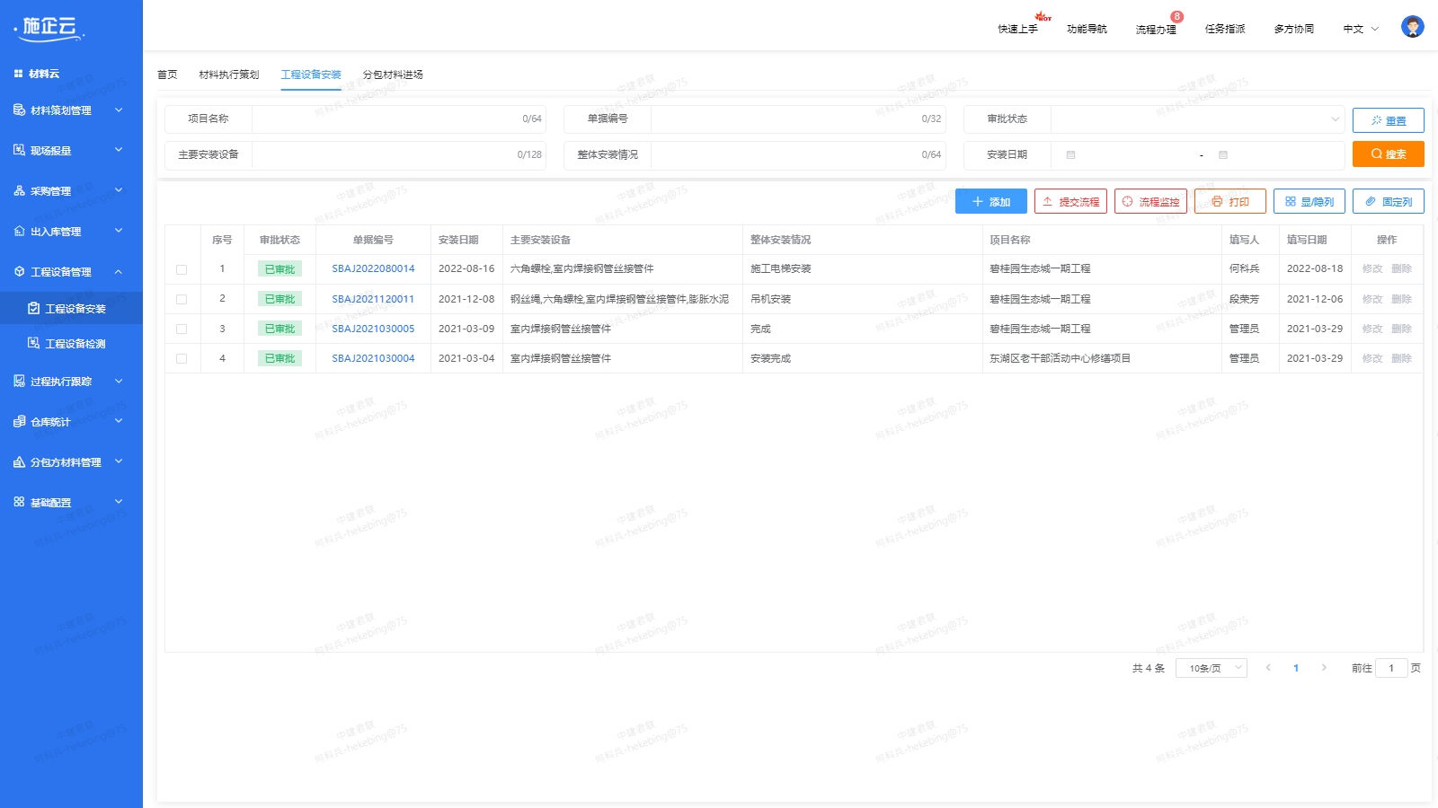Select the checkbox for row 4
This screenshot has width=1438, height=808.
(182, 358)
